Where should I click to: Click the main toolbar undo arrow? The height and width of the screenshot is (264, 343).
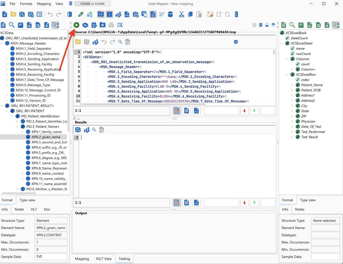[x=50, y=14]
